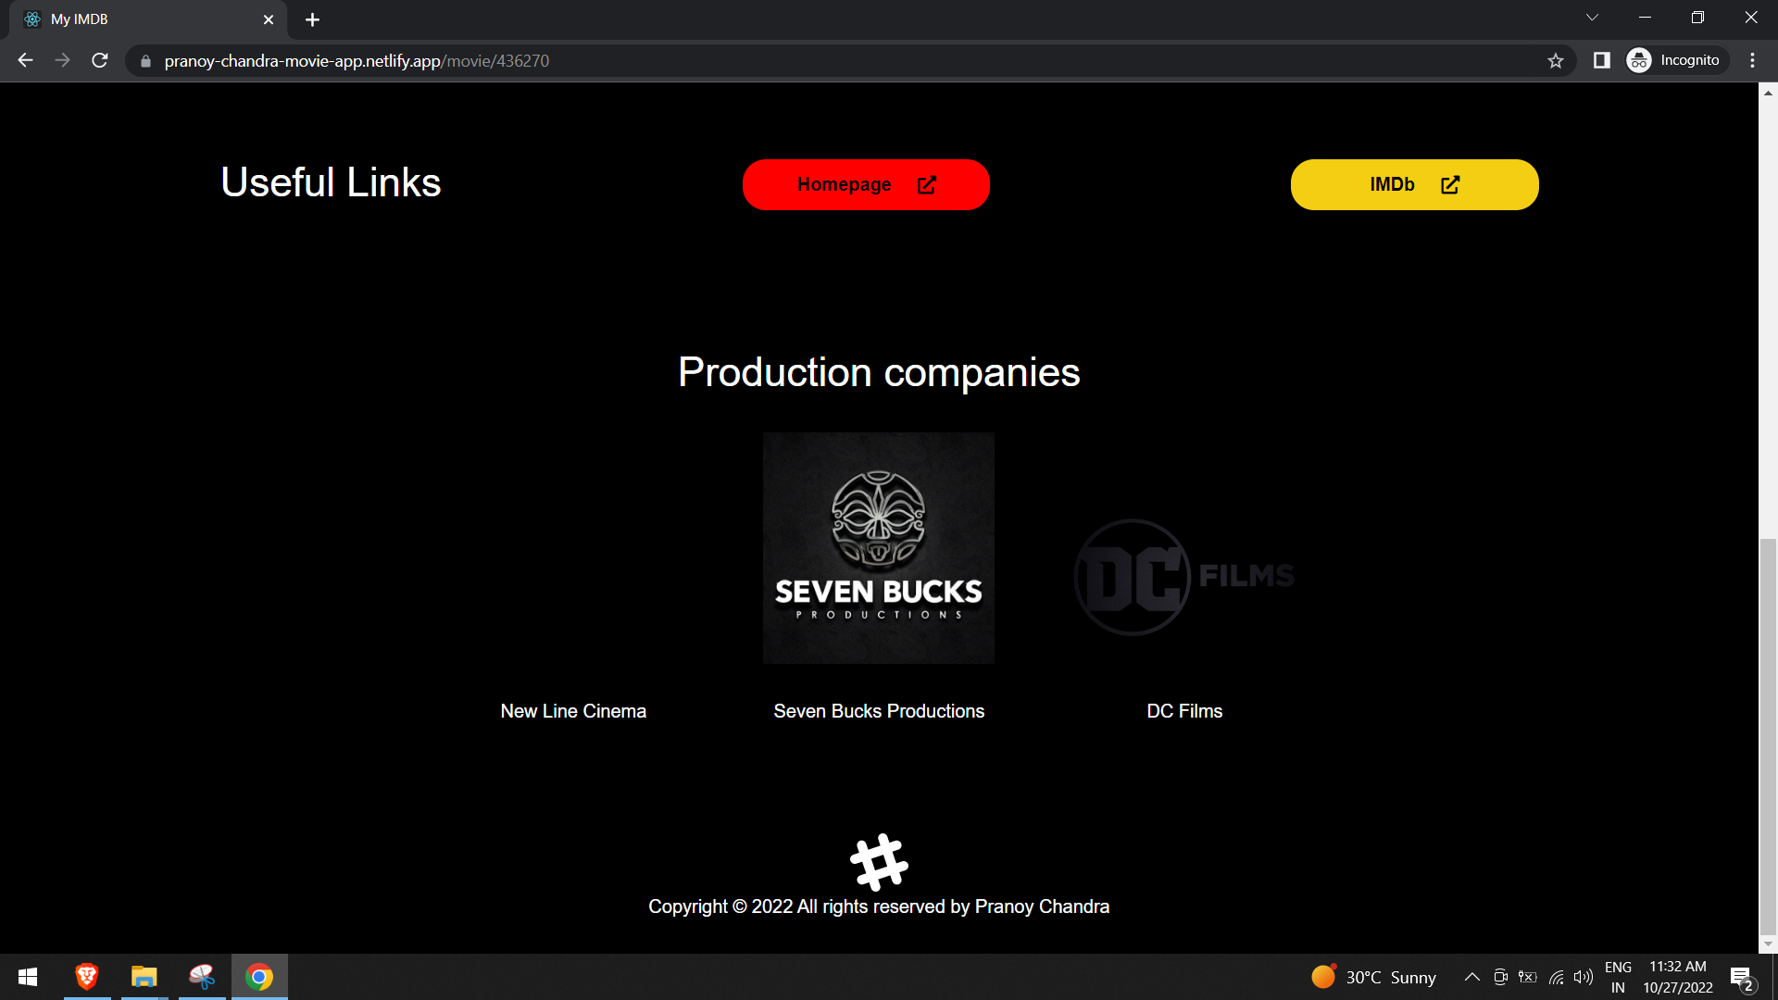Expand the tab search dropdown arrow
This screenshot has width=1778, height=1000.
(x=1592, y=18)
